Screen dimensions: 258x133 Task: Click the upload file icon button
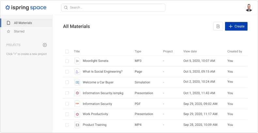pos(218,26)
